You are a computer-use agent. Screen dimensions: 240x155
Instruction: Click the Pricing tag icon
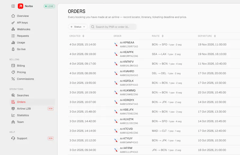[13, 72]
